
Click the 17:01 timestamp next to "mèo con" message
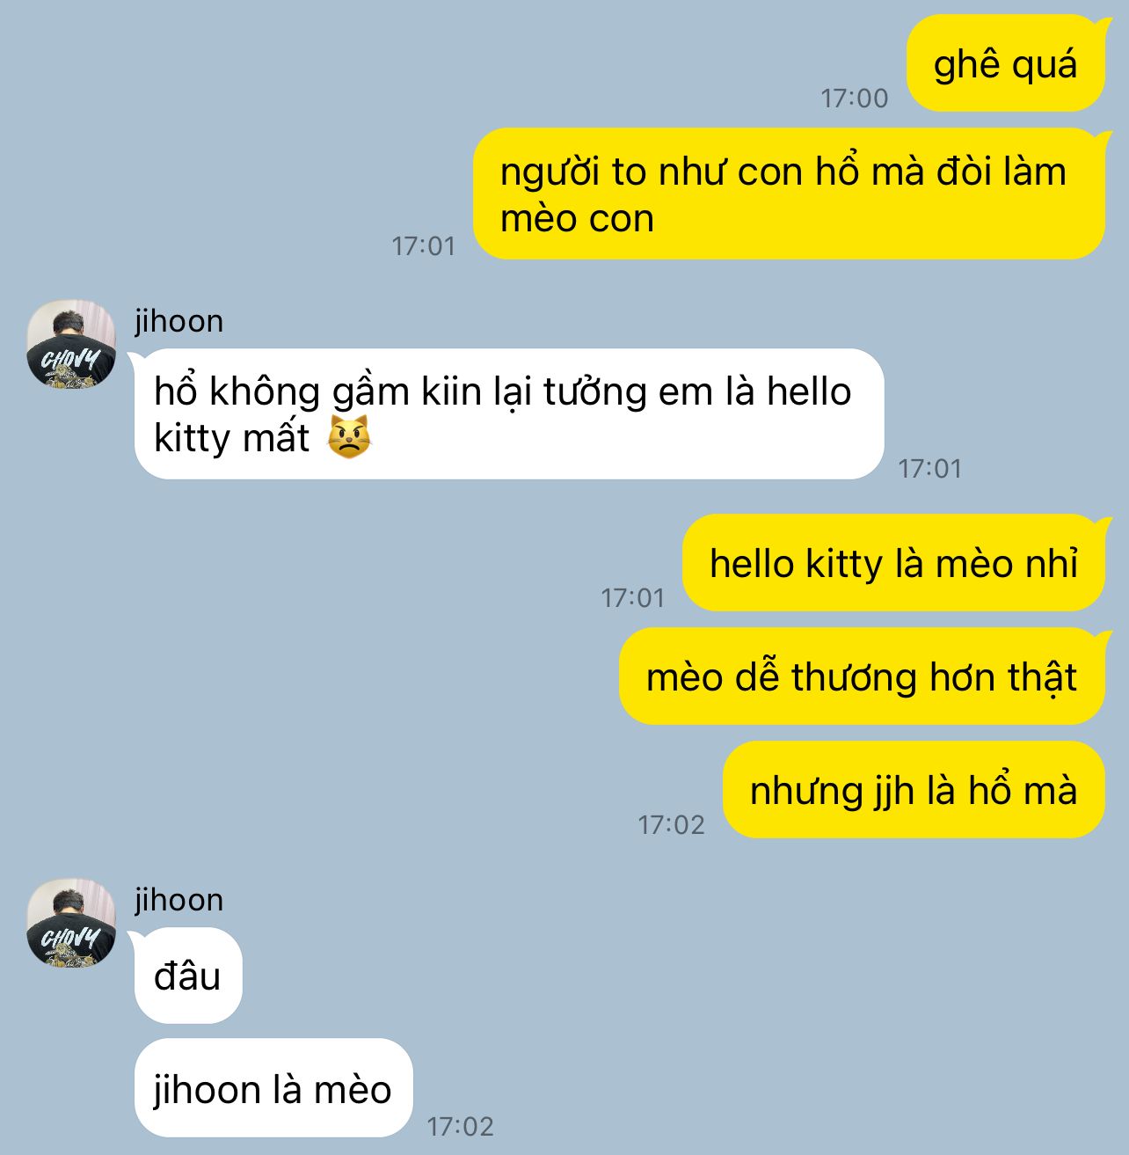[x=423, y=245]
